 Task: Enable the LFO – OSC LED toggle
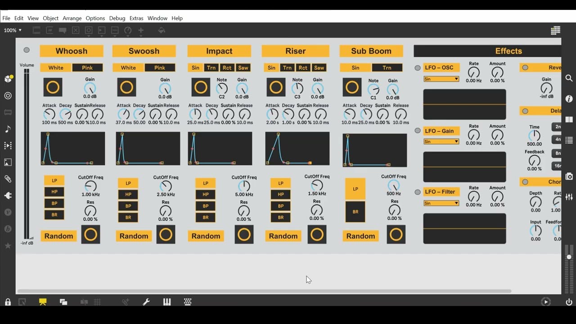pyautogui.click(x=418, y=68)
